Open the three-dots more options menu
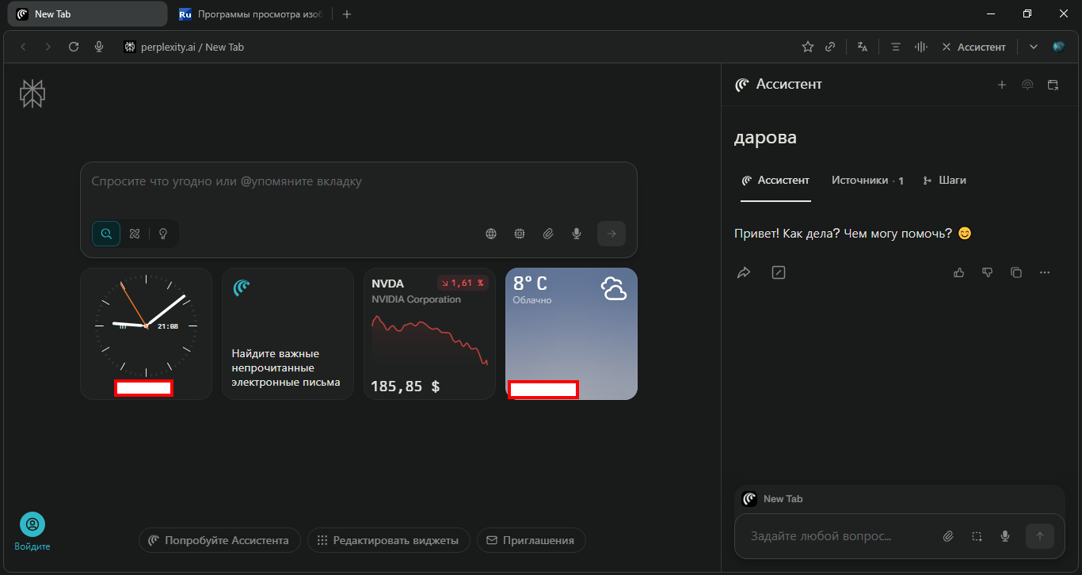 [x=1045, y=272]
